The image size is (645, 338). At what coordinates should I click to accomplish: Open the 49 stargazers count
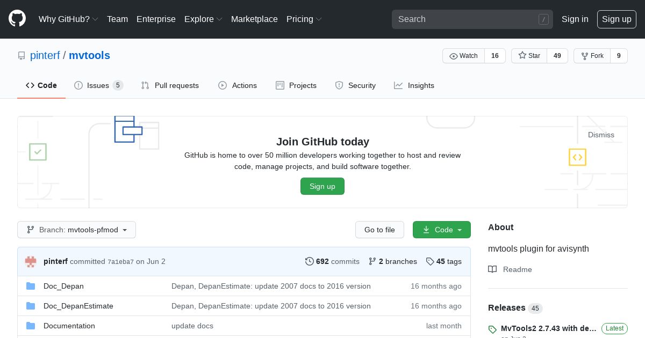click(x=557, y=56)
